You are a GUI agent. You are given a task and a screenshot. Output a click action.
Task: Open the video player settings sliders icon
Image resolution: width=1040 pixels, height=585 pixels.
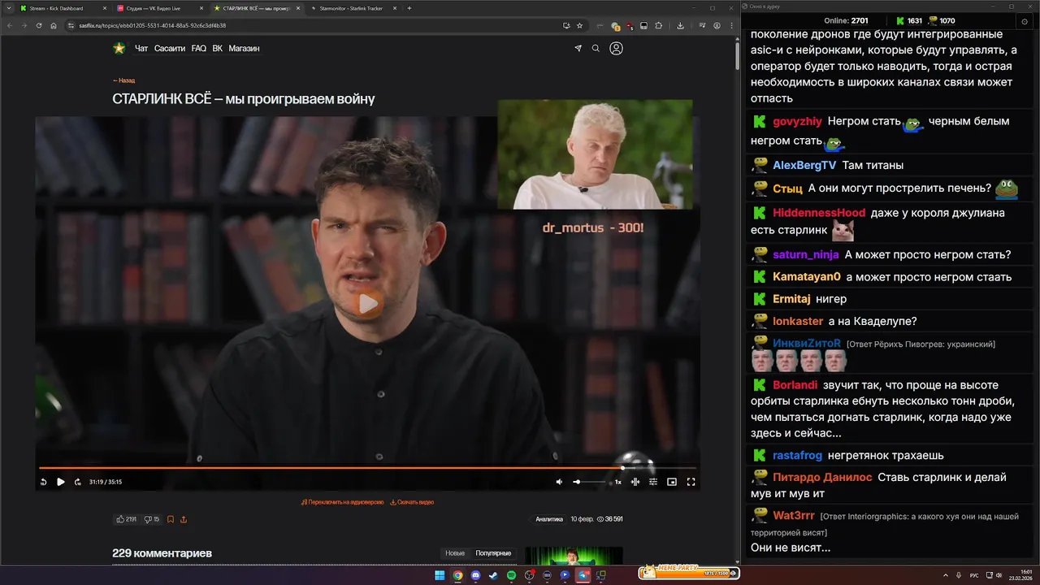point(653,482)
